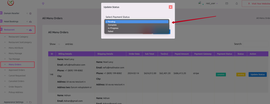Screen dimensions: 270x104
Task: Click payed amount $686,413.20
Action: click(180, 73)
